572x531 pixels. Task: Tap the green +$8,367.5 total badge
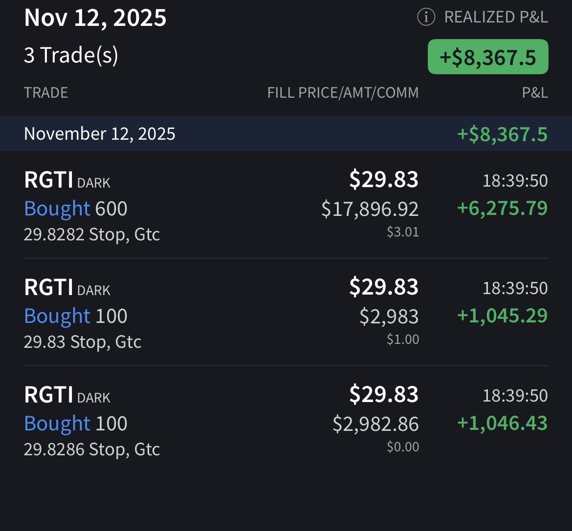(488, 57)
